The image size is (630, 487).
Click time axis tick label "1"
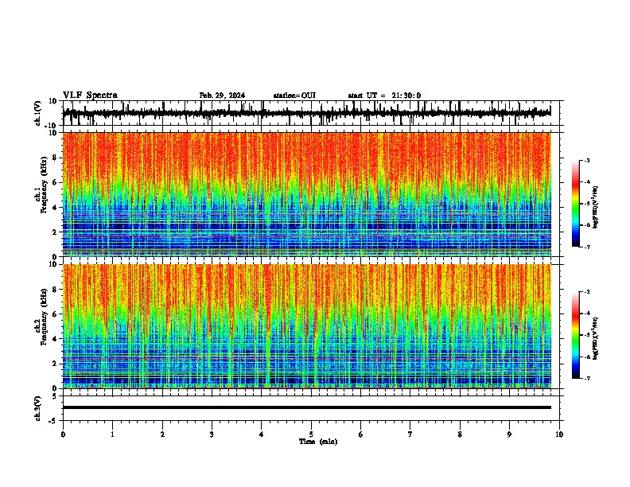112,434
